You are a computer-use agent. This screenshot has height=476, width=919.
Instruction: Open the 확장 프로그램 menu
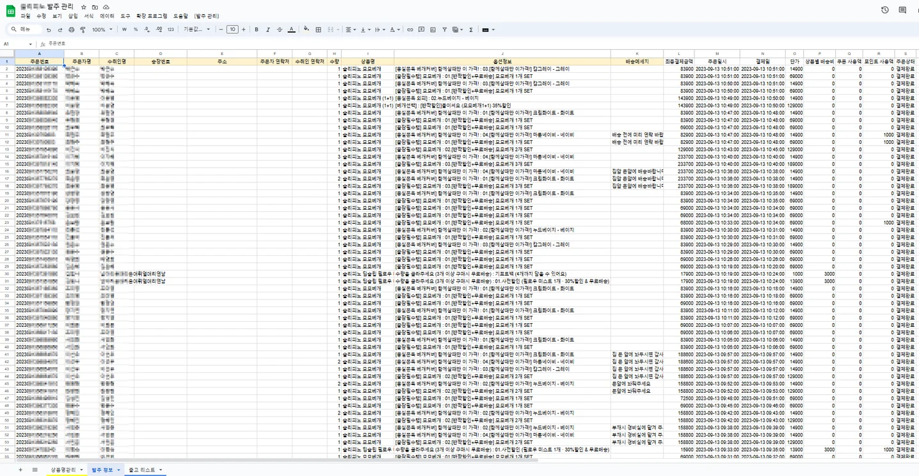pos(152,16)
